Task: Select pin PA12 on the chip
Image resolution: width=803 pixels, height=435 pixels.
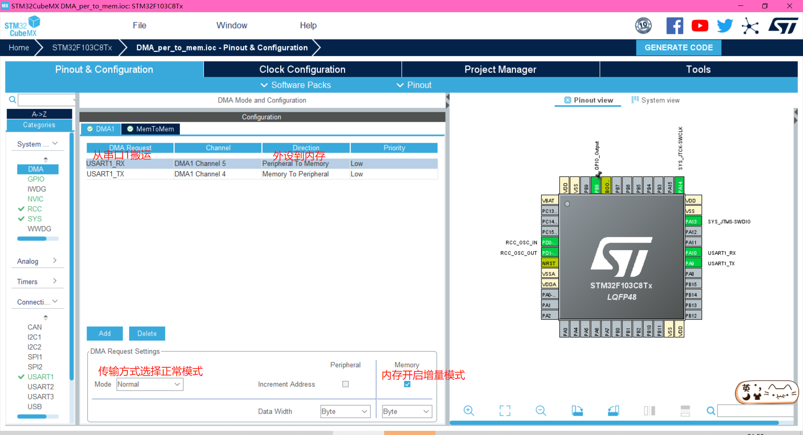Action: (x=693, y=232)
